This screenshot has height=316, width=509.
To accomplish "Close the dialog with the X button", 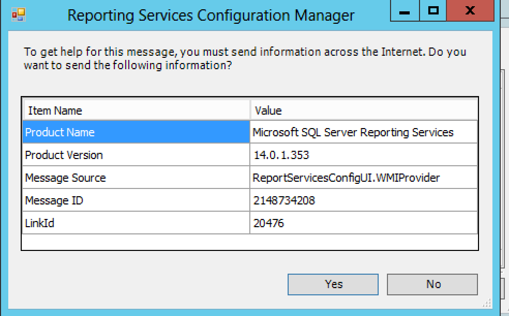I will 470,11.
